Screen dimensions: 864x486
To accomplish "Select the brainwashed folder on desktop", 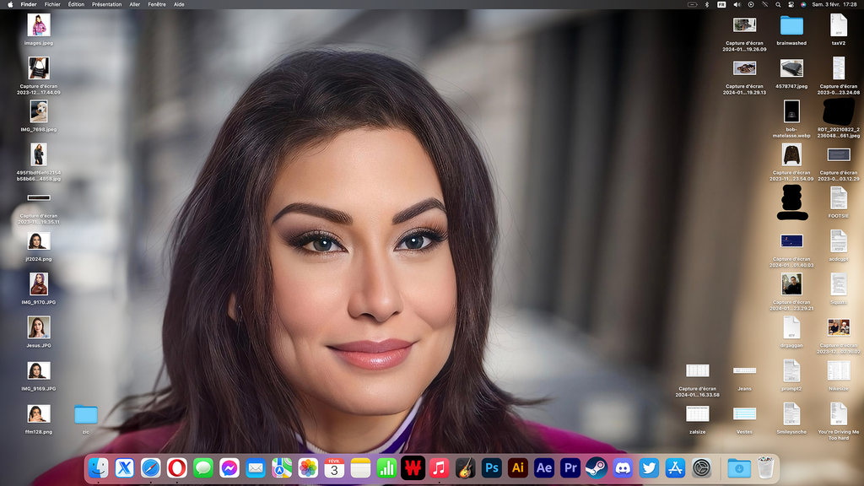I will 791,25.
